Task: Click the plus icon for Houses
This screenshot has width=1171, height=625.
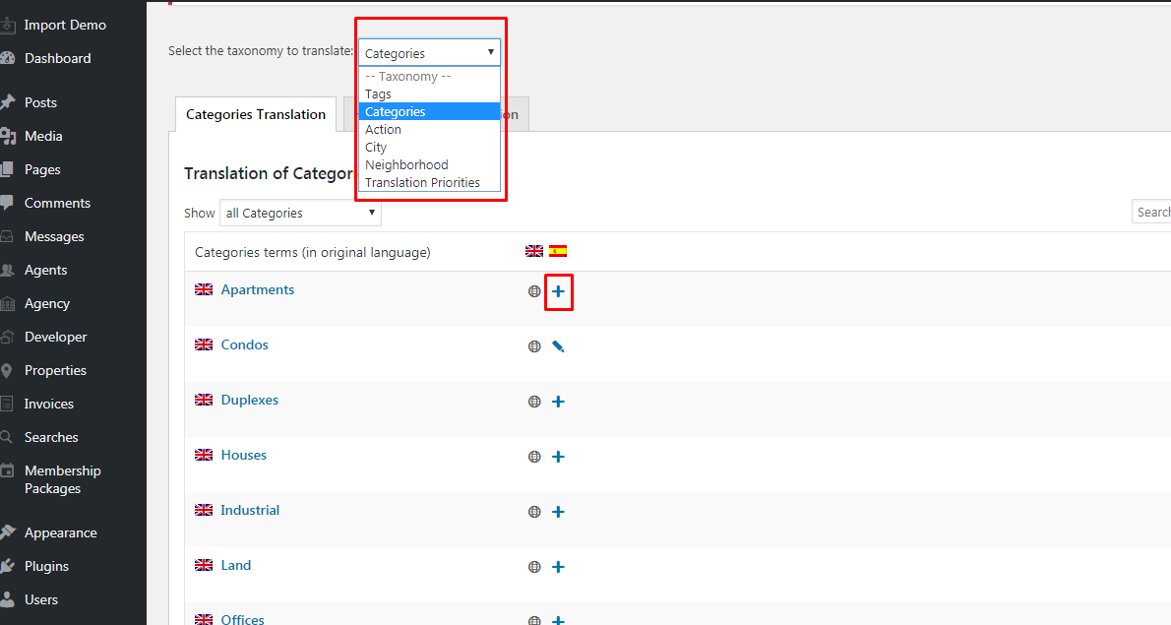Action: 558,457
